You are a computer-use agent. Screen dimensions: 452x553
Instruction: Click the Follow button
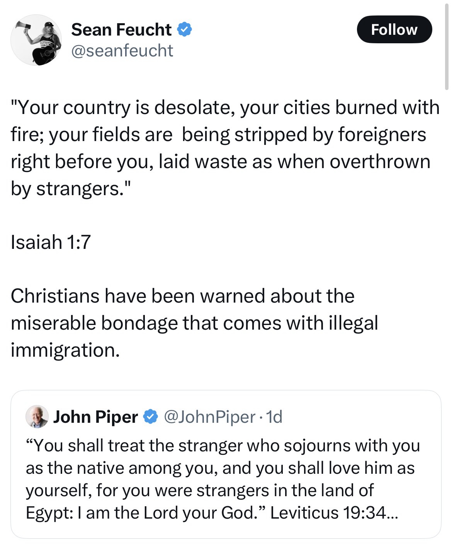click(394, 29)
